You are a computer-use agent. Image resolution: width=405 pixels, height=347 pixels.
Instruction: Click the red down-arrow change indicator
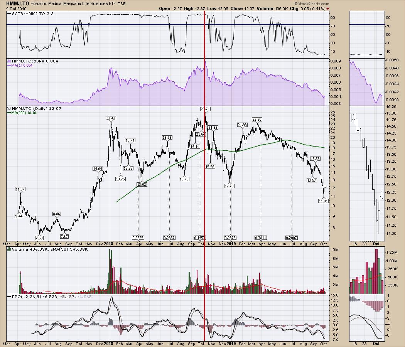(x=328, y=9)
